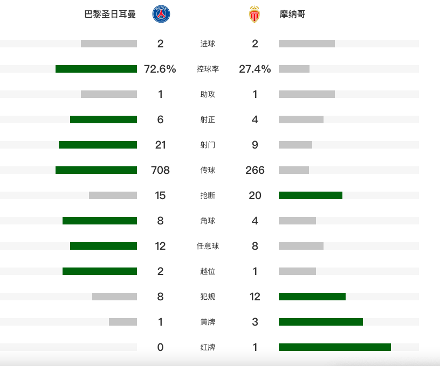Viewport: 440px width, 366px height.
Task: Click the Paris Saint-Germain club logo
Action: (160, 15)
